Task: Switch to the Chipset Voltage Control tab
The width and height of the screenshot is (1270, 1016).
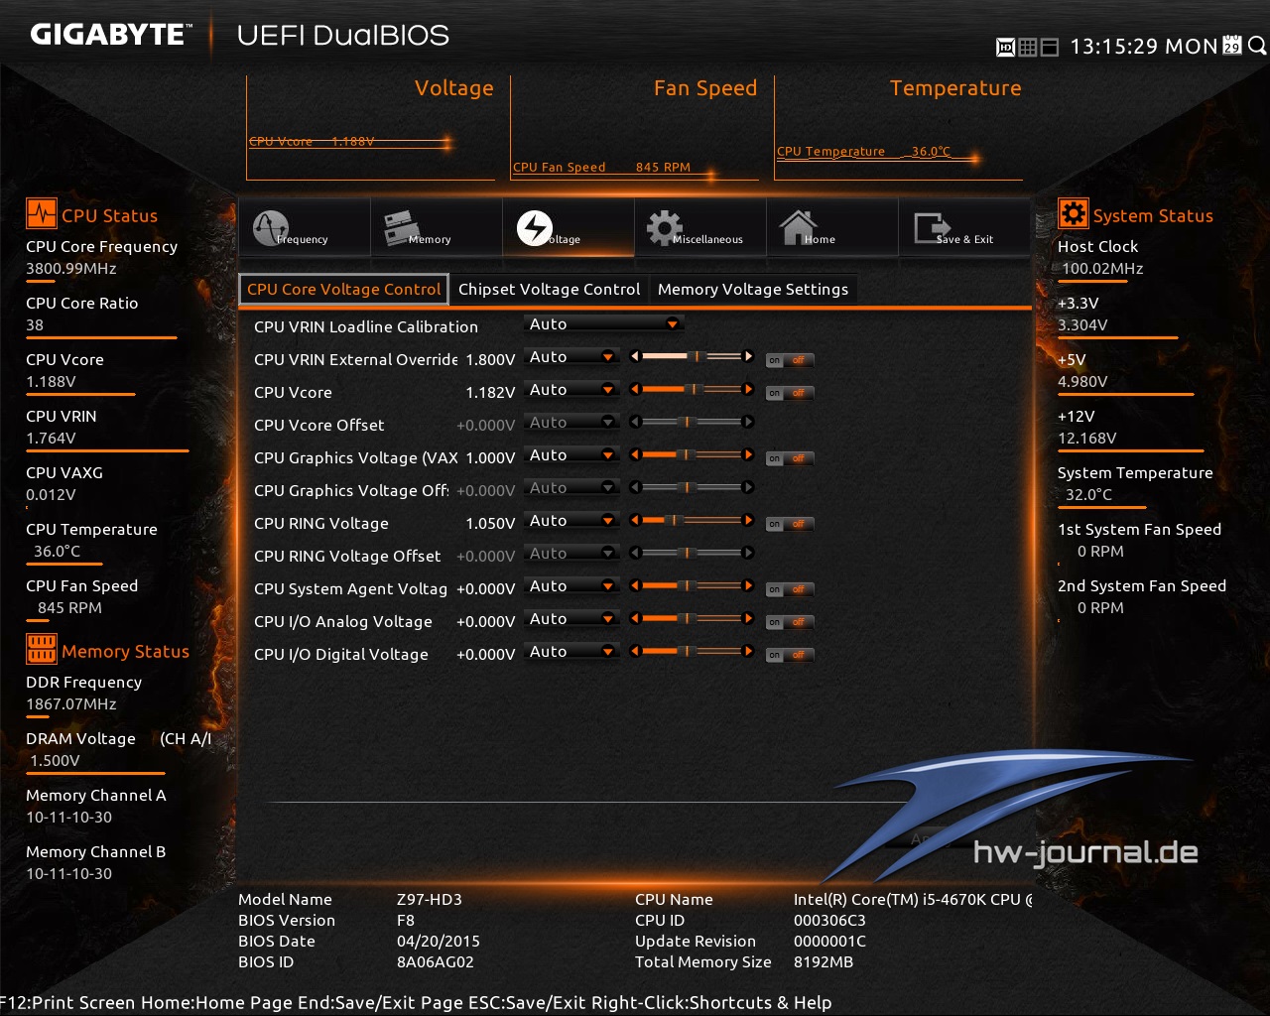Action: [x=549, y=289]
